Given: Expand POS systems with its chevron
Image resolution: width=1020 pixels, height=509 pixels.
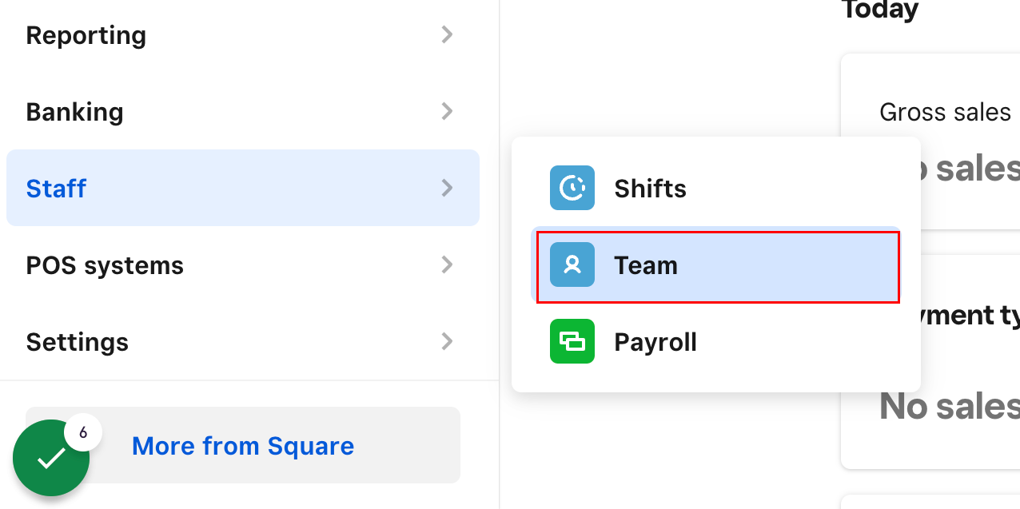Looking at the screenshot, I should click(x=448, y=264).
